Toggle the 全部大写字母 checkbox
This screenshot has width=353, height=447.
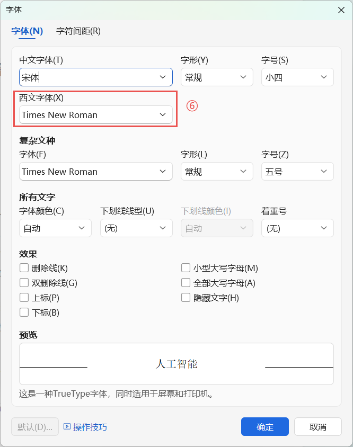[186, 283]
